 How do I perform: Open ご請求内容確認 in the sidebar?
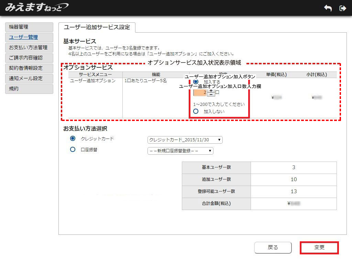tap(29, 58)
